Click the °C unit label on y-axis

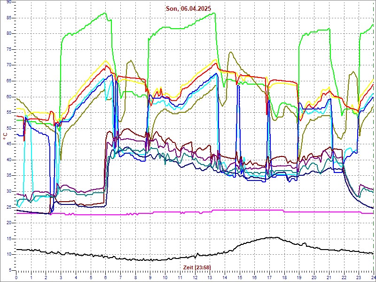point(5,135)
